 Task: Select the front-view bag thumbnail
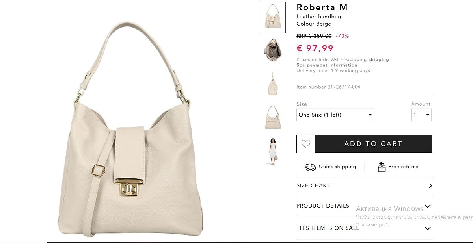273,17
